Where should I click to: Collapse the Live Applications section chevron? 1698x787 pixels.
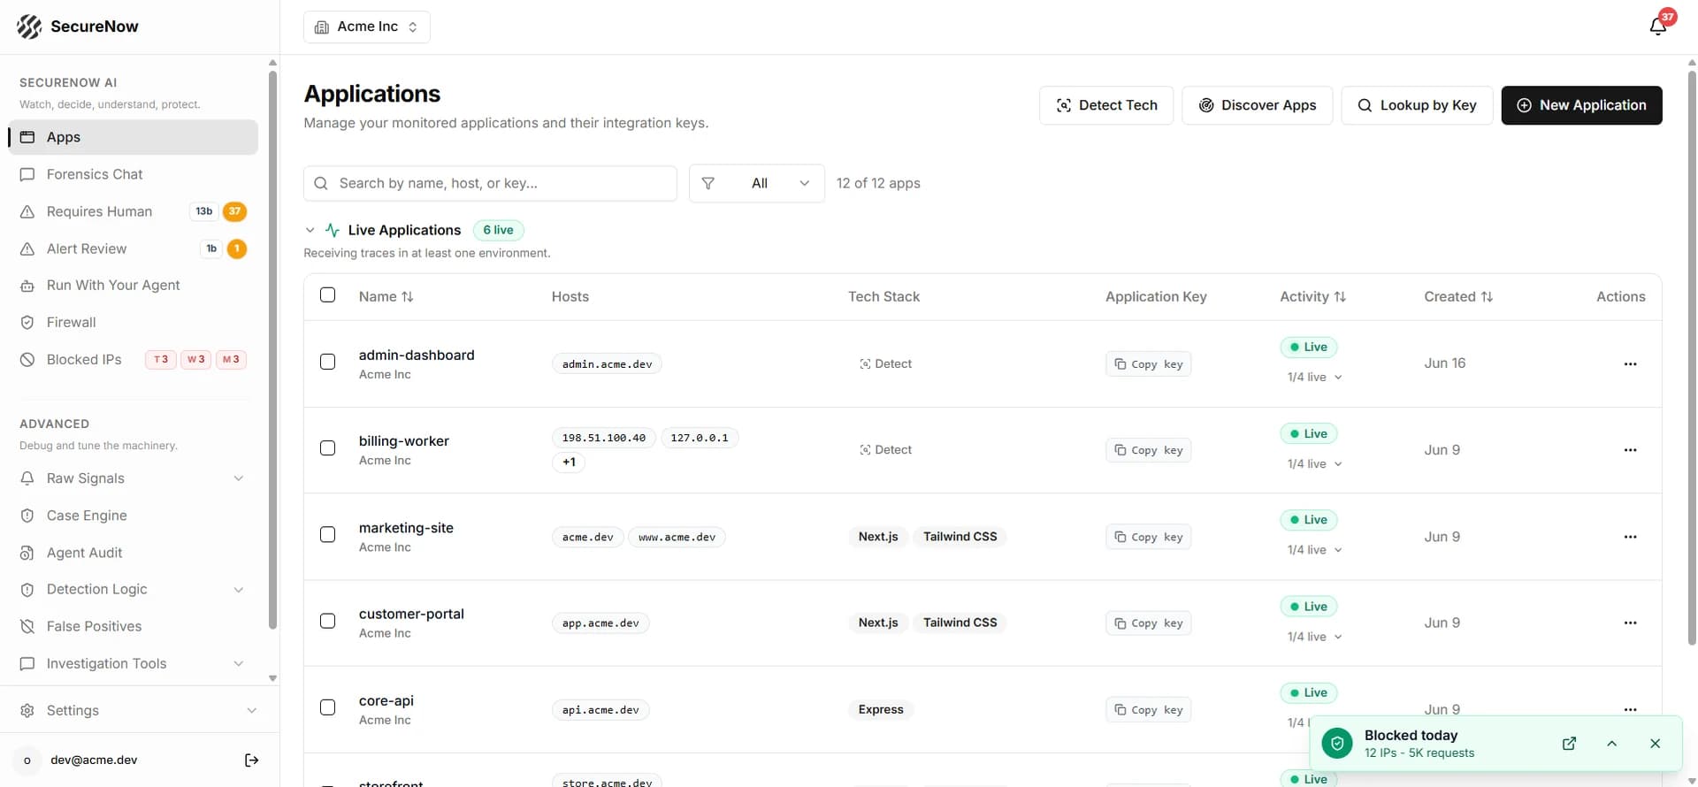click(310, 230)
